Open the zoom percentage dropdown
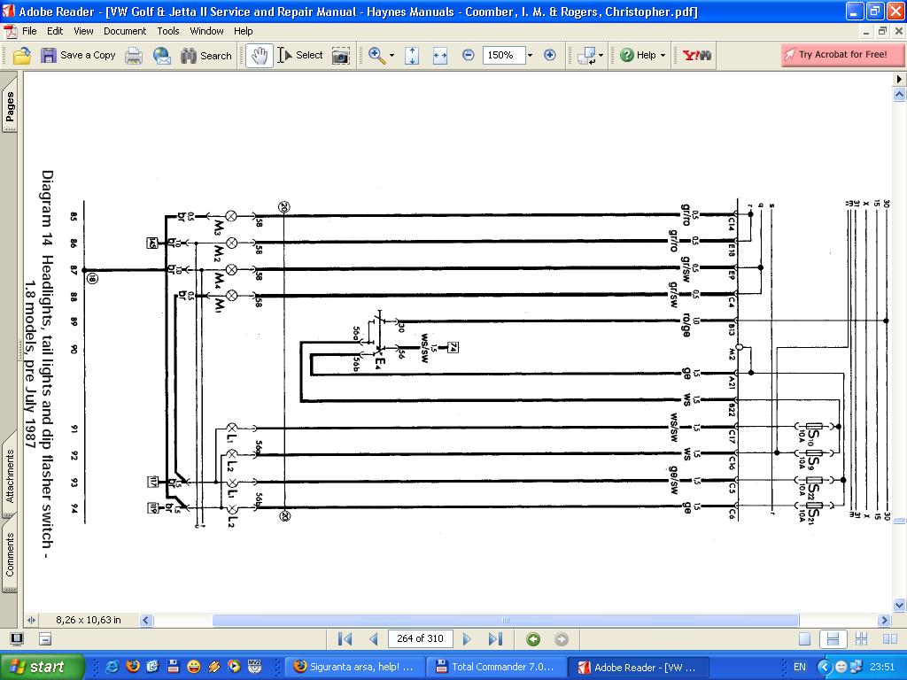Viewport: 907px width, 680px height. point(530,55)
